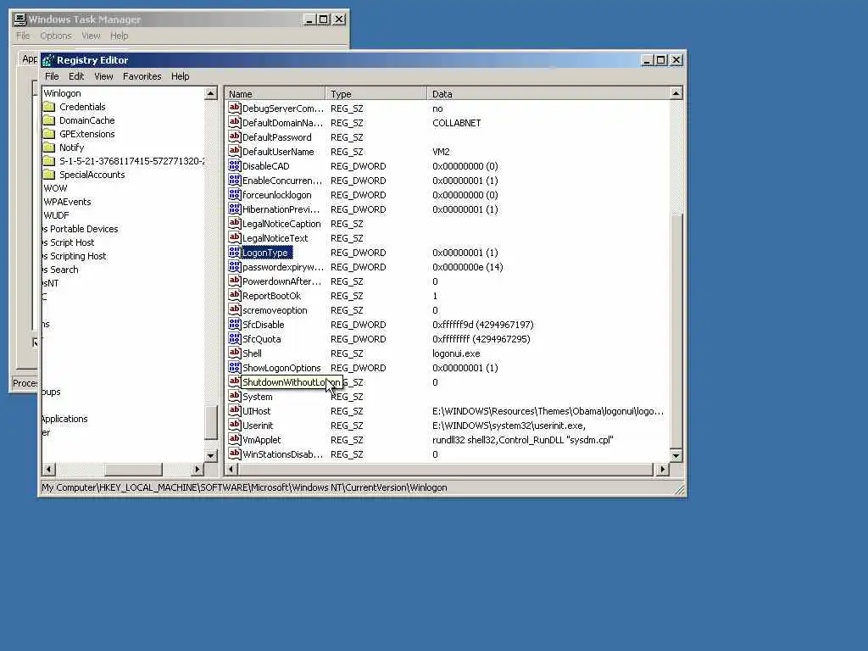Click the Registry Editor title bar icon
The image size is (868, 651).
click(48, 60)
